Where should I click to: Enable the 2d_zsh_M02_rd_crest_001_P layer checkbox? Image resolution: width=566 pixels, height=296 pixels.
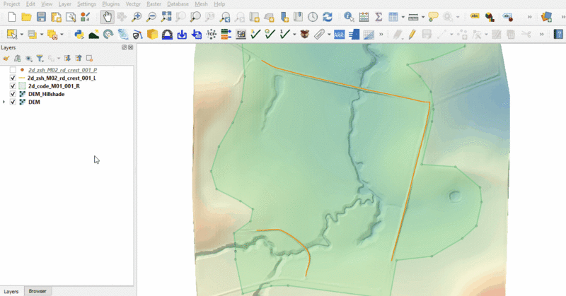coord(13,71)
